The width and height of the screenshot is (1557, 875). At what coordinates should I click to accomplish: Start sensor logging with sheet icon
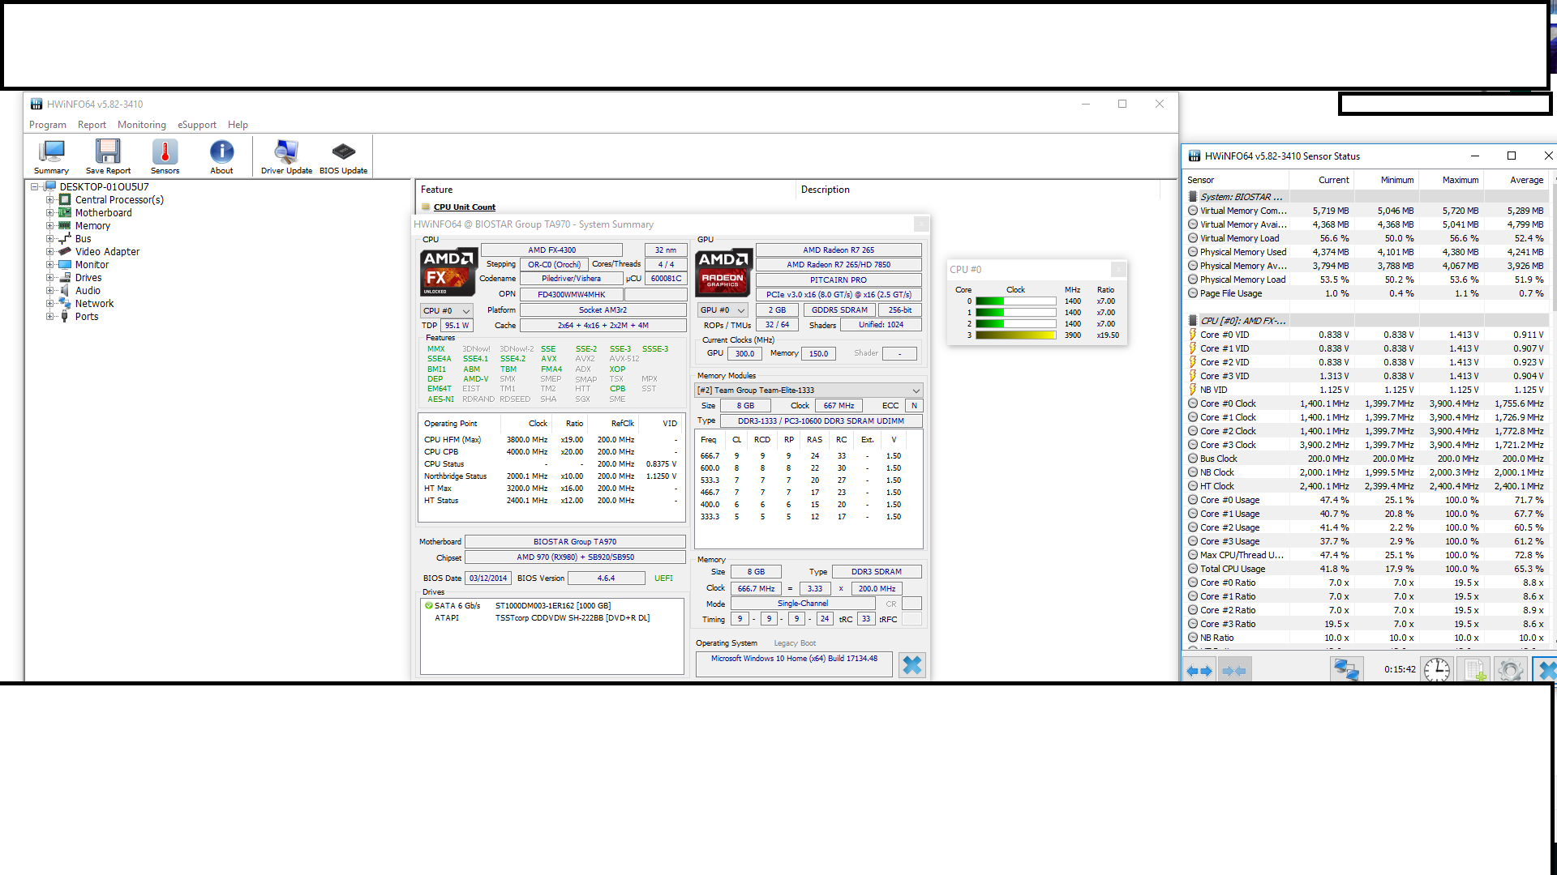coord(1473,670)
